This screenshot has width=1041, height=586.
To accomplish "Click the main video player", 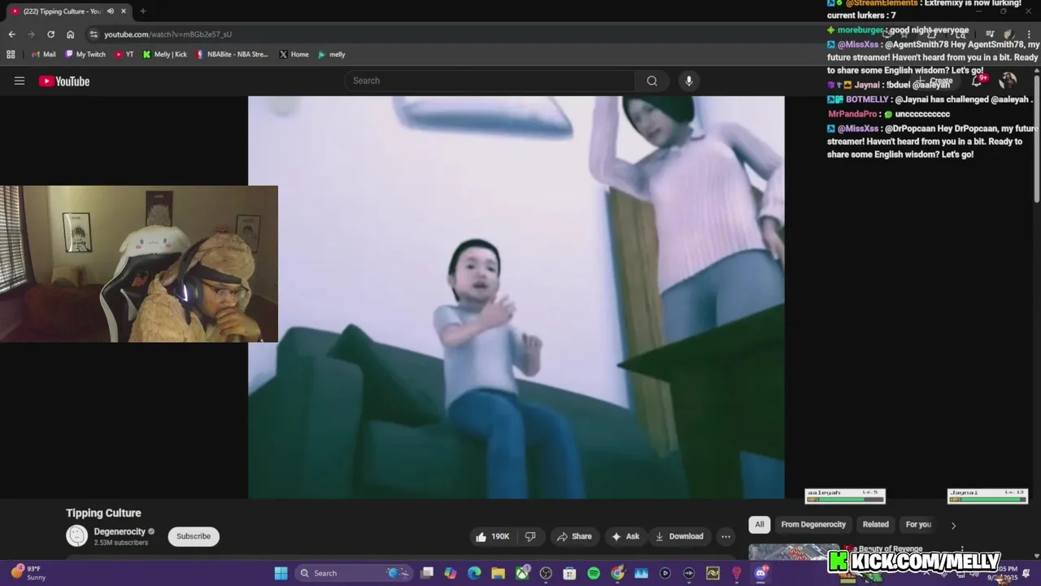I will 516,297.
